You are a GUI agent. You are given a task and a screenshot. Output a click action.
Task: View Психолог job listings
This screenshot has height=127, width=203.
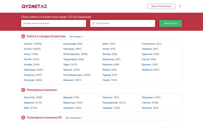click(107, 97)
